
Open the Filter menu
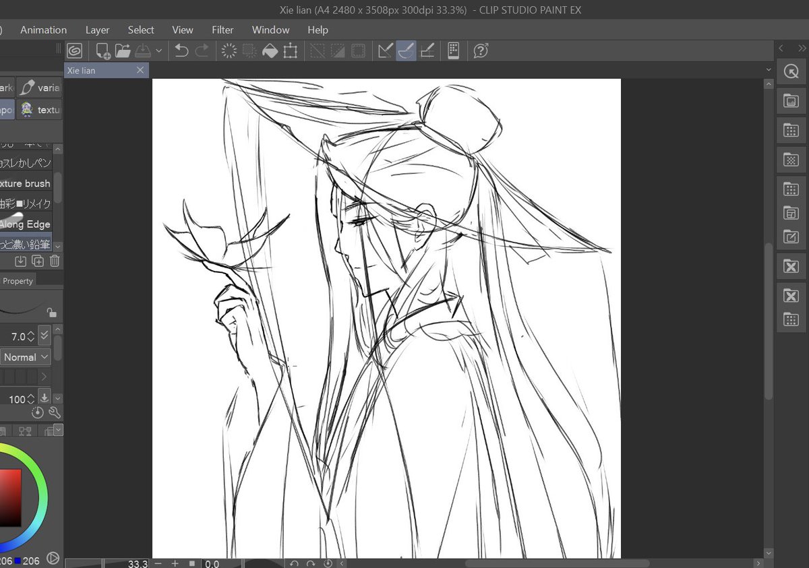(x=222, y=30)
